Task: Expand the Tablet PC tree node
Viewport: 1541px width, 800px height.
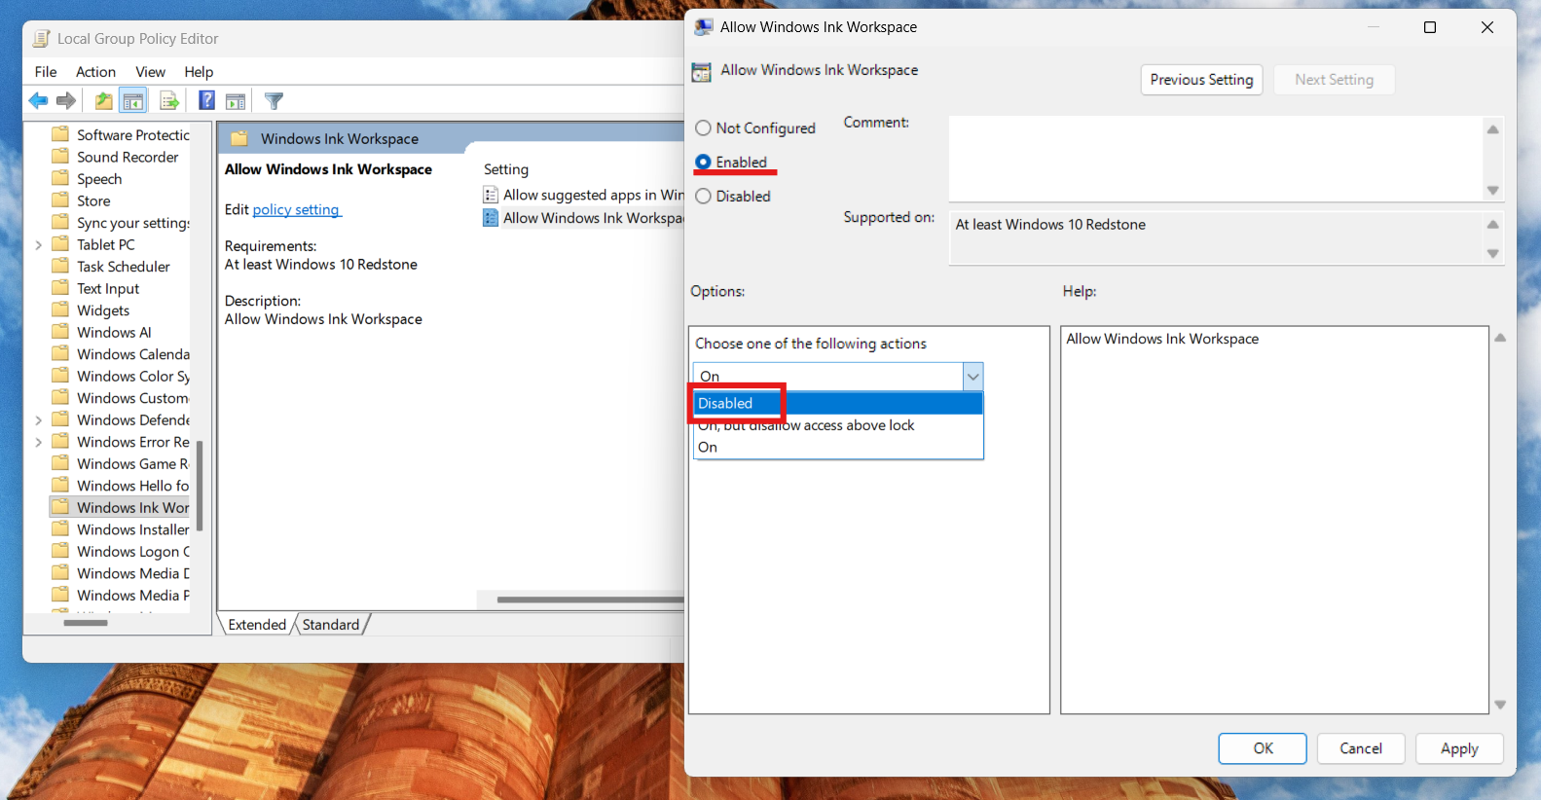Action: tap(39, 245)
